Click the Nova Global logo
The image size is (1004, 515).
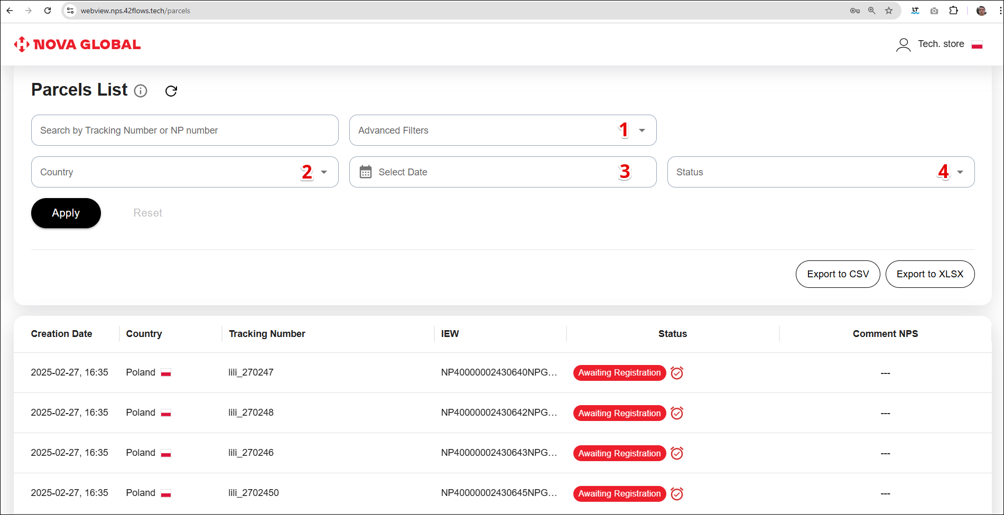78,44
